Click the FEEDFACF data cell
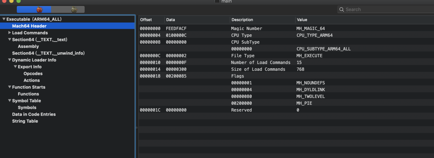Image resolution: width=434 pixels, height=158 pixels. point(176,28)
